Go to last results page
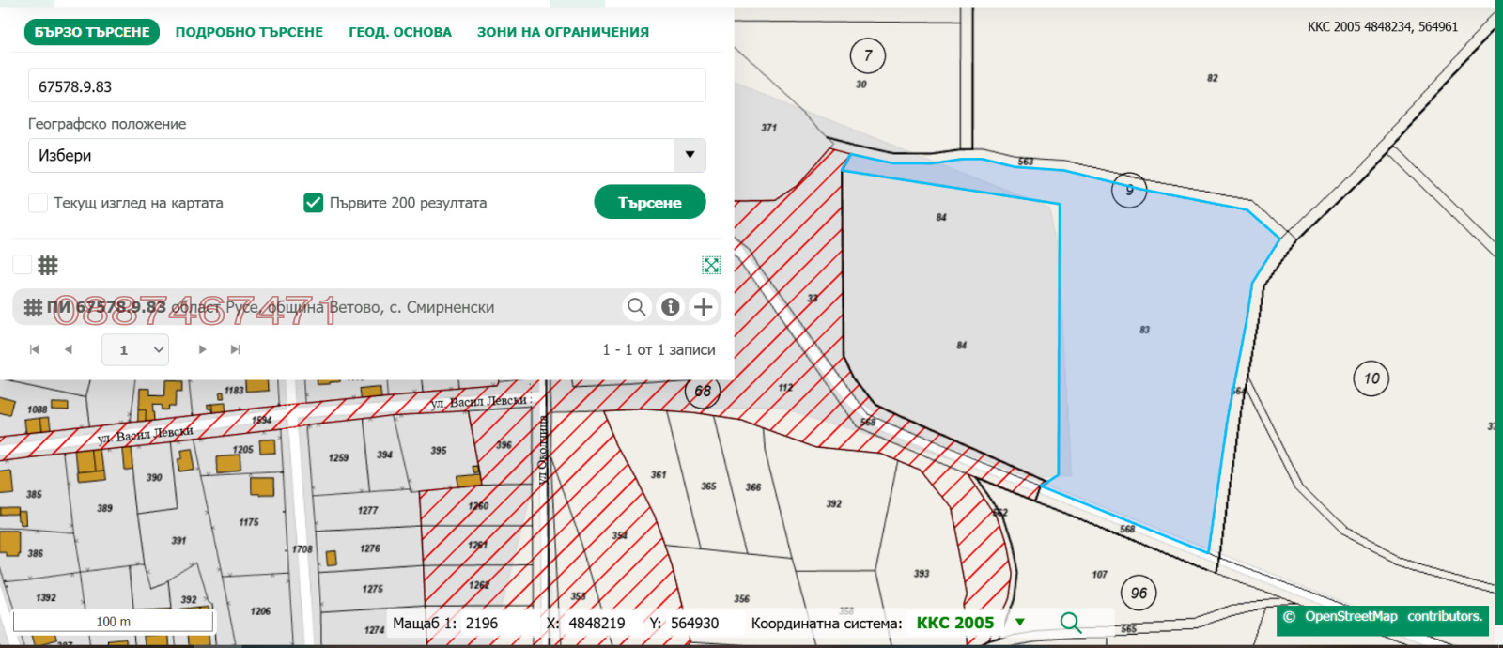 pos(236,349)
